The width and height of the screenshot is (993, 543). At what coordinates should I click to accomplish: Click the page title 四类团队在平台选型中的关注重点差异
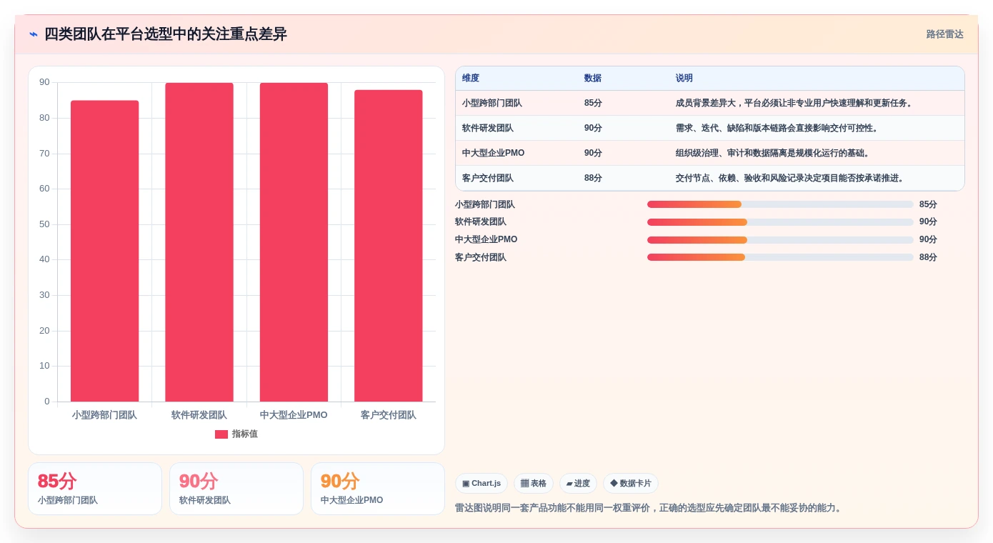[x=166, y=34]
